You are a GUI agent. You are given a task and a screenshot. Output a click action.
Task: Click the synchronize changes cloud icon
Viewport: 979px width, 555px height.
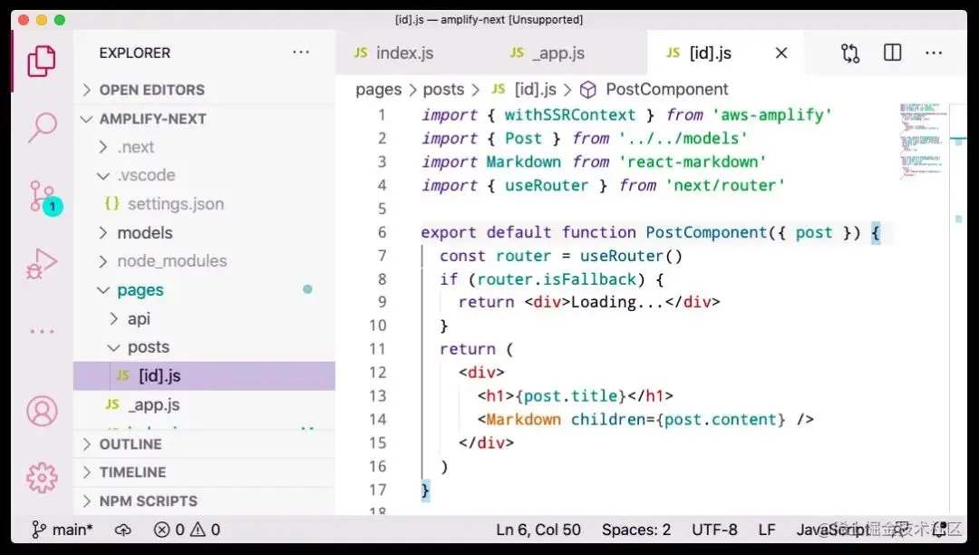123,530
